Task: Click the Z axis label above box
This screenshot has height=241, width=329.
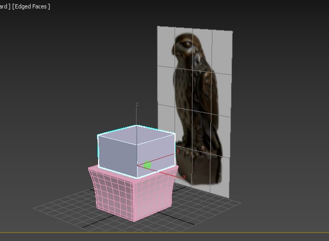Action: click(x=137, y=104)
